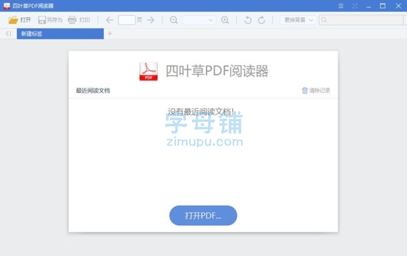Screen dimensions: 407x256
Task: Collapse sidebar with the left chevron icon
Action: (8, 33)
